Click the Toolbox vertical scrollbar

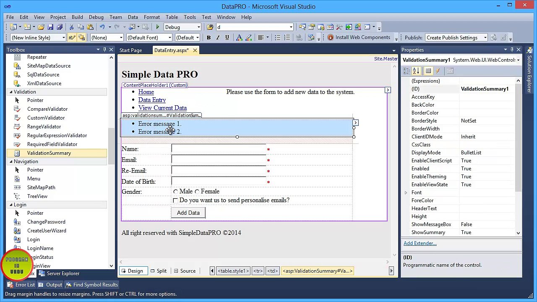pos(111,161)
